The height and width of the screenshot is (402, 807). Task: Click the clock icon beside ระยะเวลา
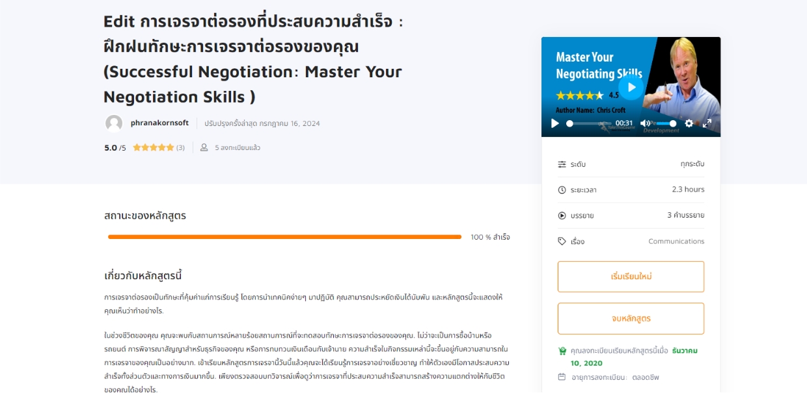click(562, 190)
